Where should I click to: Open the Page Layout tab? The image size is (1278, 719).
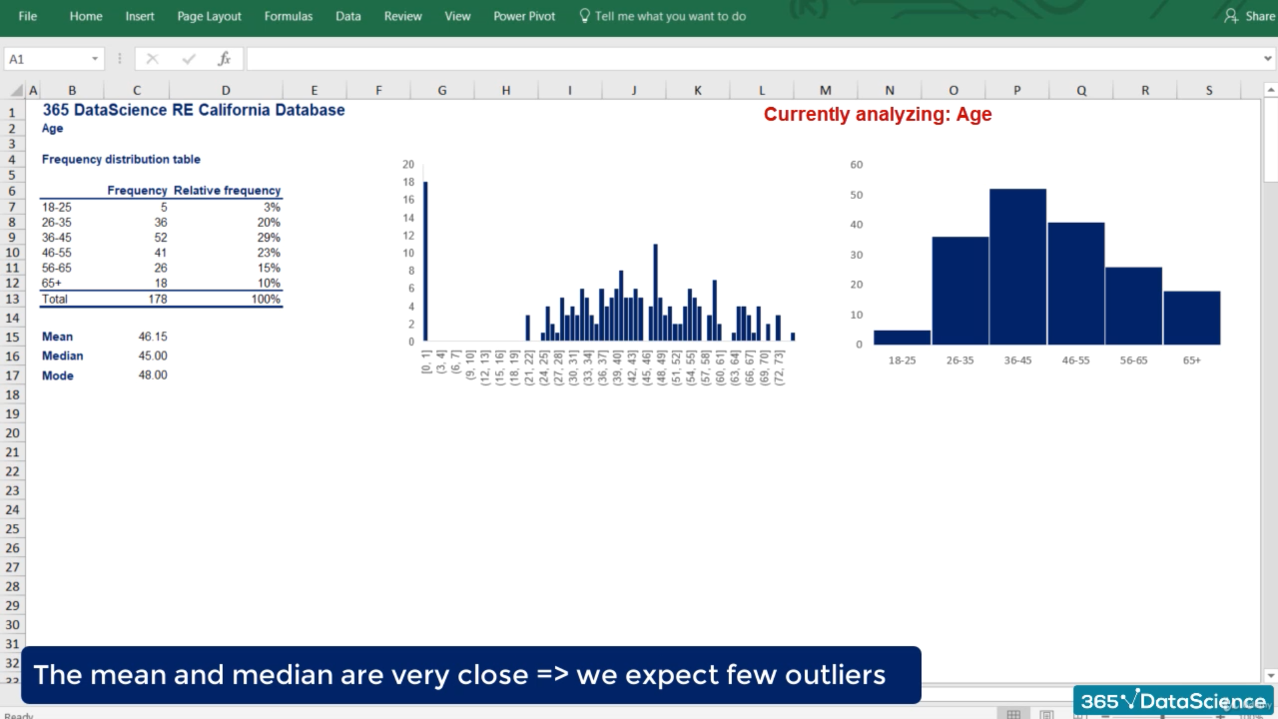click(209, 16)
